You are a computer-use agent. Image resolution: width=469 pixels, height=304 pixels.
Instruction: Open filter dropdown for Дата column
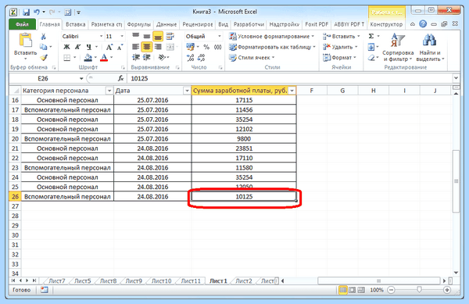click(x=187, y=91)
